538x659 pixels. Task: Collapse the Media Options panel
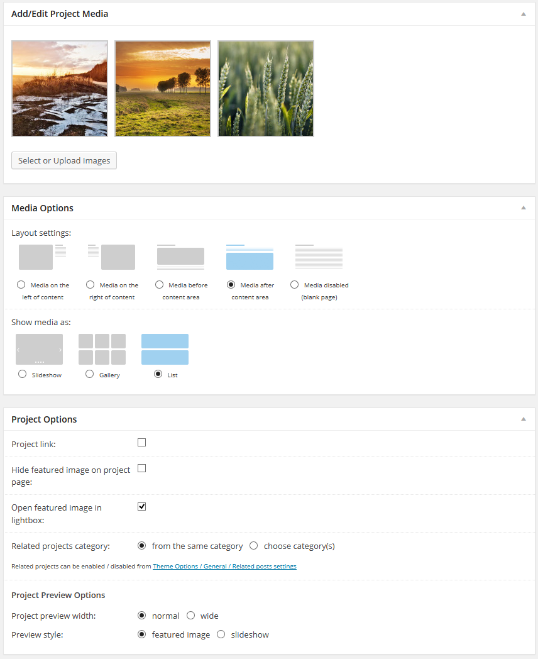[523, 208]
